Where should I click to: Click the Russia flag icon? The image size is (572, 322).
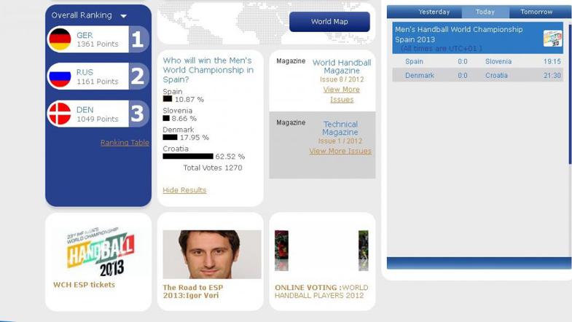point(60,76)
